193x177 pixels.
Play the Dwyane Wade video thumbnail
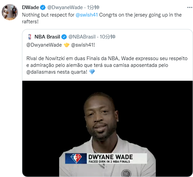107,129
